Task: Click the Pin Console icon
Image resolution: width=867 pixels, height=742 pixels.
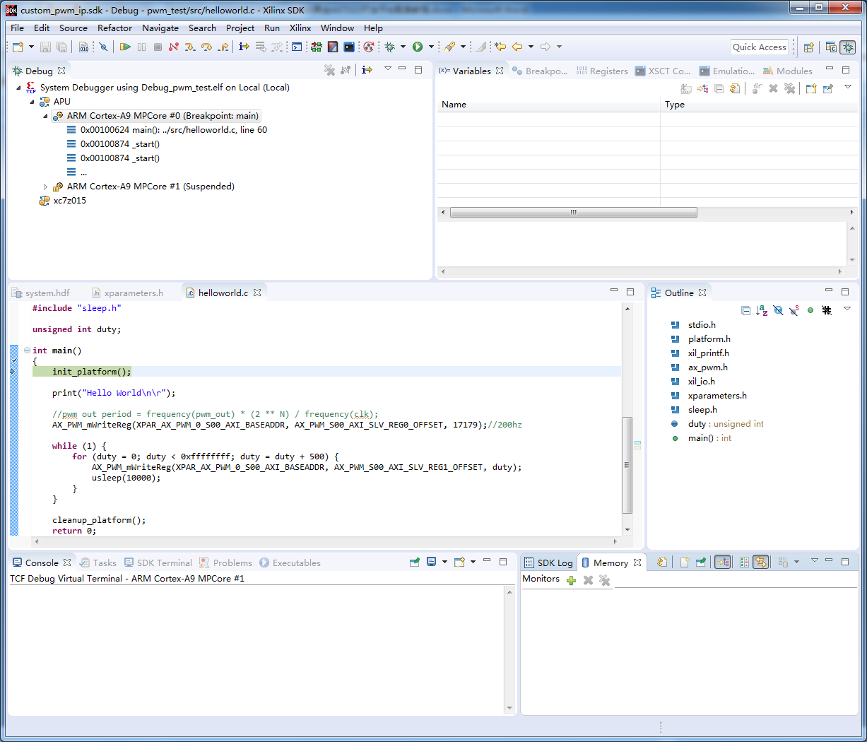Action: coord(415,562)
